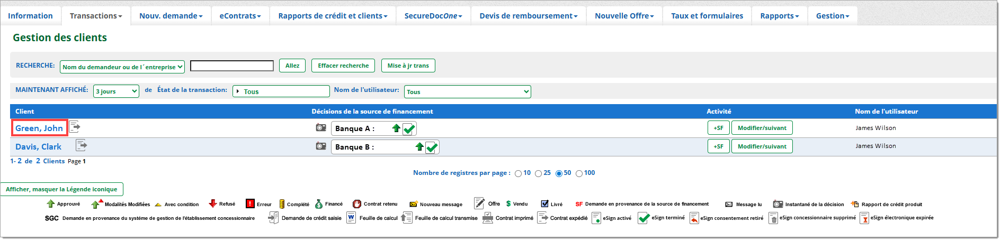The image size is (1001, 241).
Task: Click the contract-sent icon beside Green, John
Action: (75, 127)
